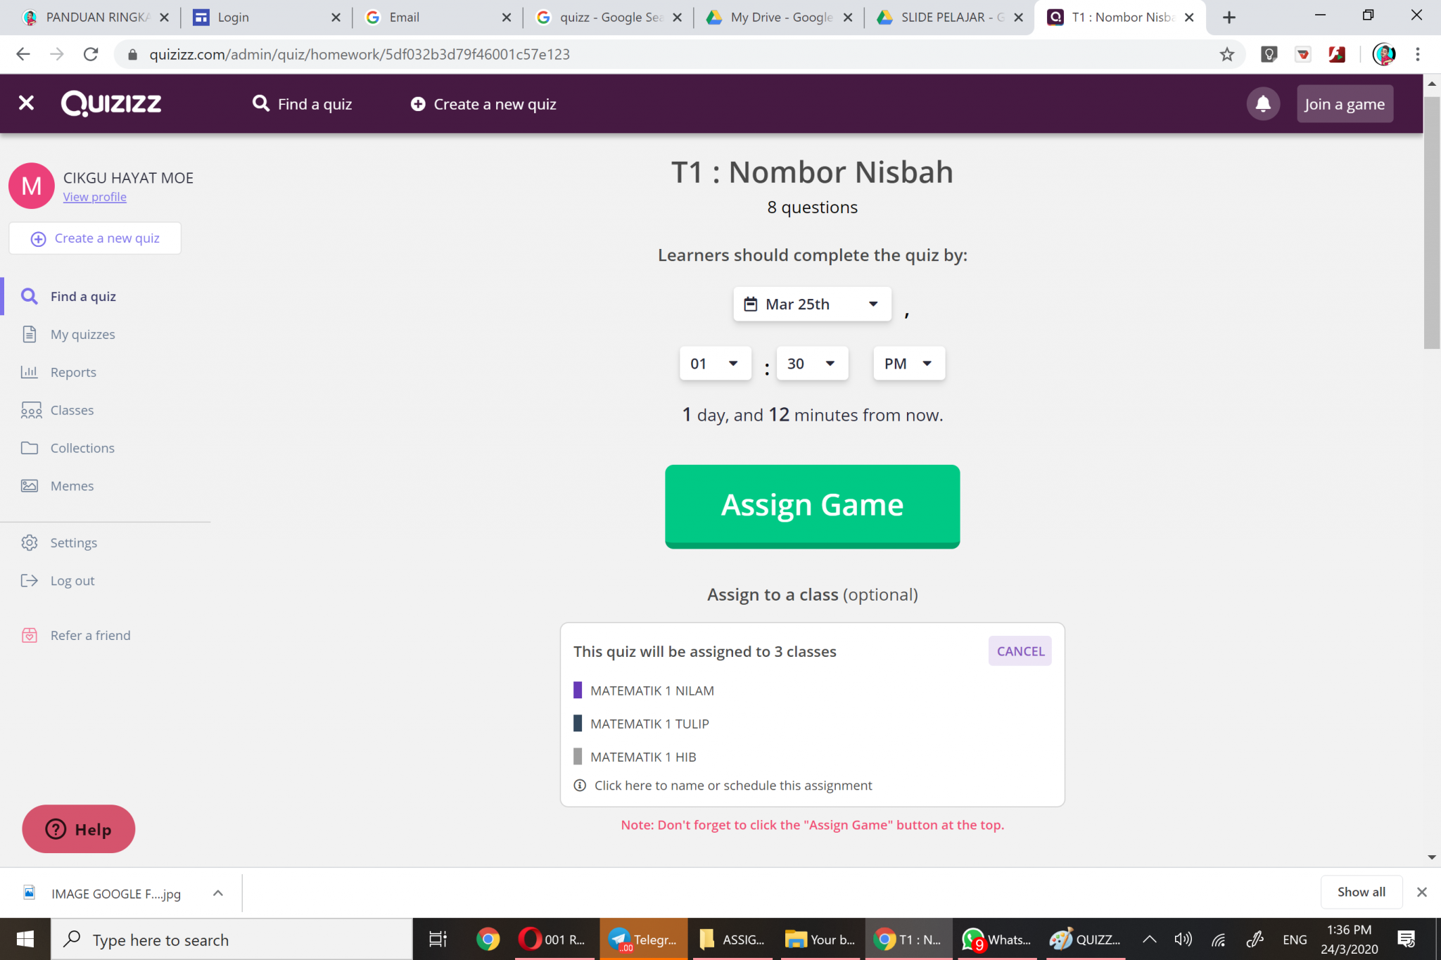Click the Assign Game button
This screenshot has width=1441, height=960.
(812, 506)
